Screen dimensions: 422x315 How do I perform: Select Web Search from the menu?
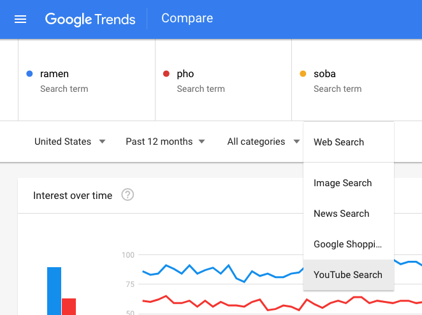(x=338, y=142)
